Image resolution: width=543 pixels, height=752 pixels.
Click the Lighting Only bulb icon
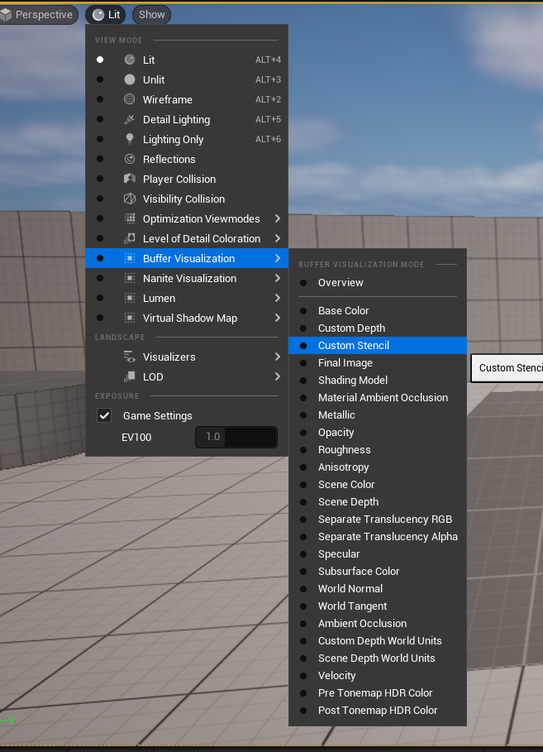(130, 139)
